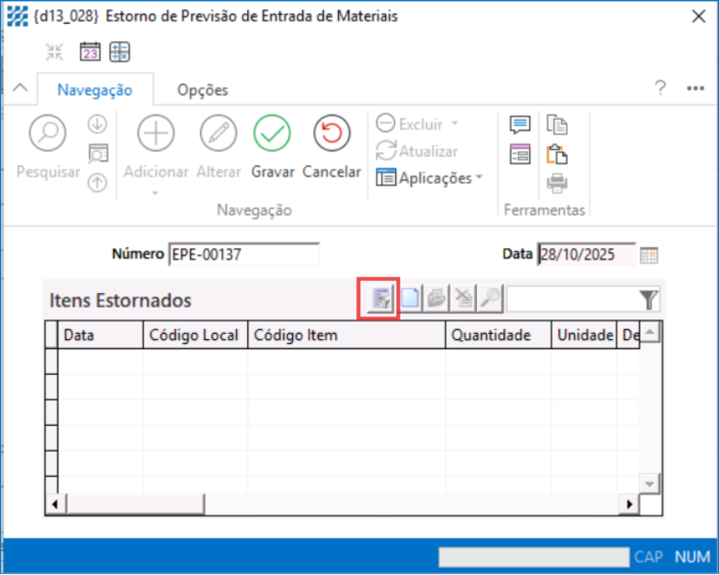This screenshot has width=719, height=575.
Task: Click the highlighted item selection icon in Itens Estornados
Action: (380, 299)
